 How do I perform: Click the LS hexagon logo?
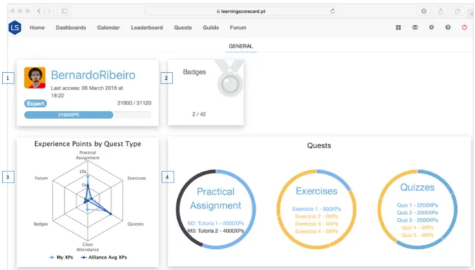click(14, 28)
